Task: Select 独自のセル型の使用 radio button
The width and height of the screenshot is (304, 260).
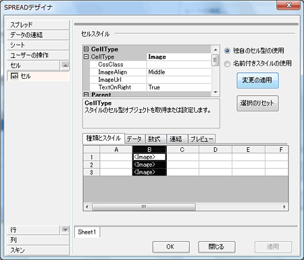Action: (227, 51)
